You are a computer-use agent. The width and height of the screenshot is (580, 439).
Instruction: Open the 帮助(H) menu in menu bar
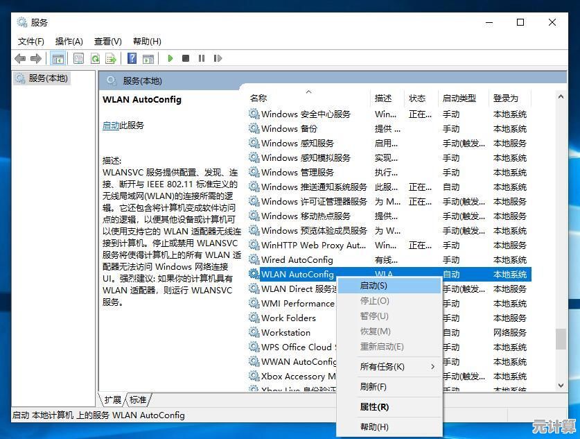point(147,41)
